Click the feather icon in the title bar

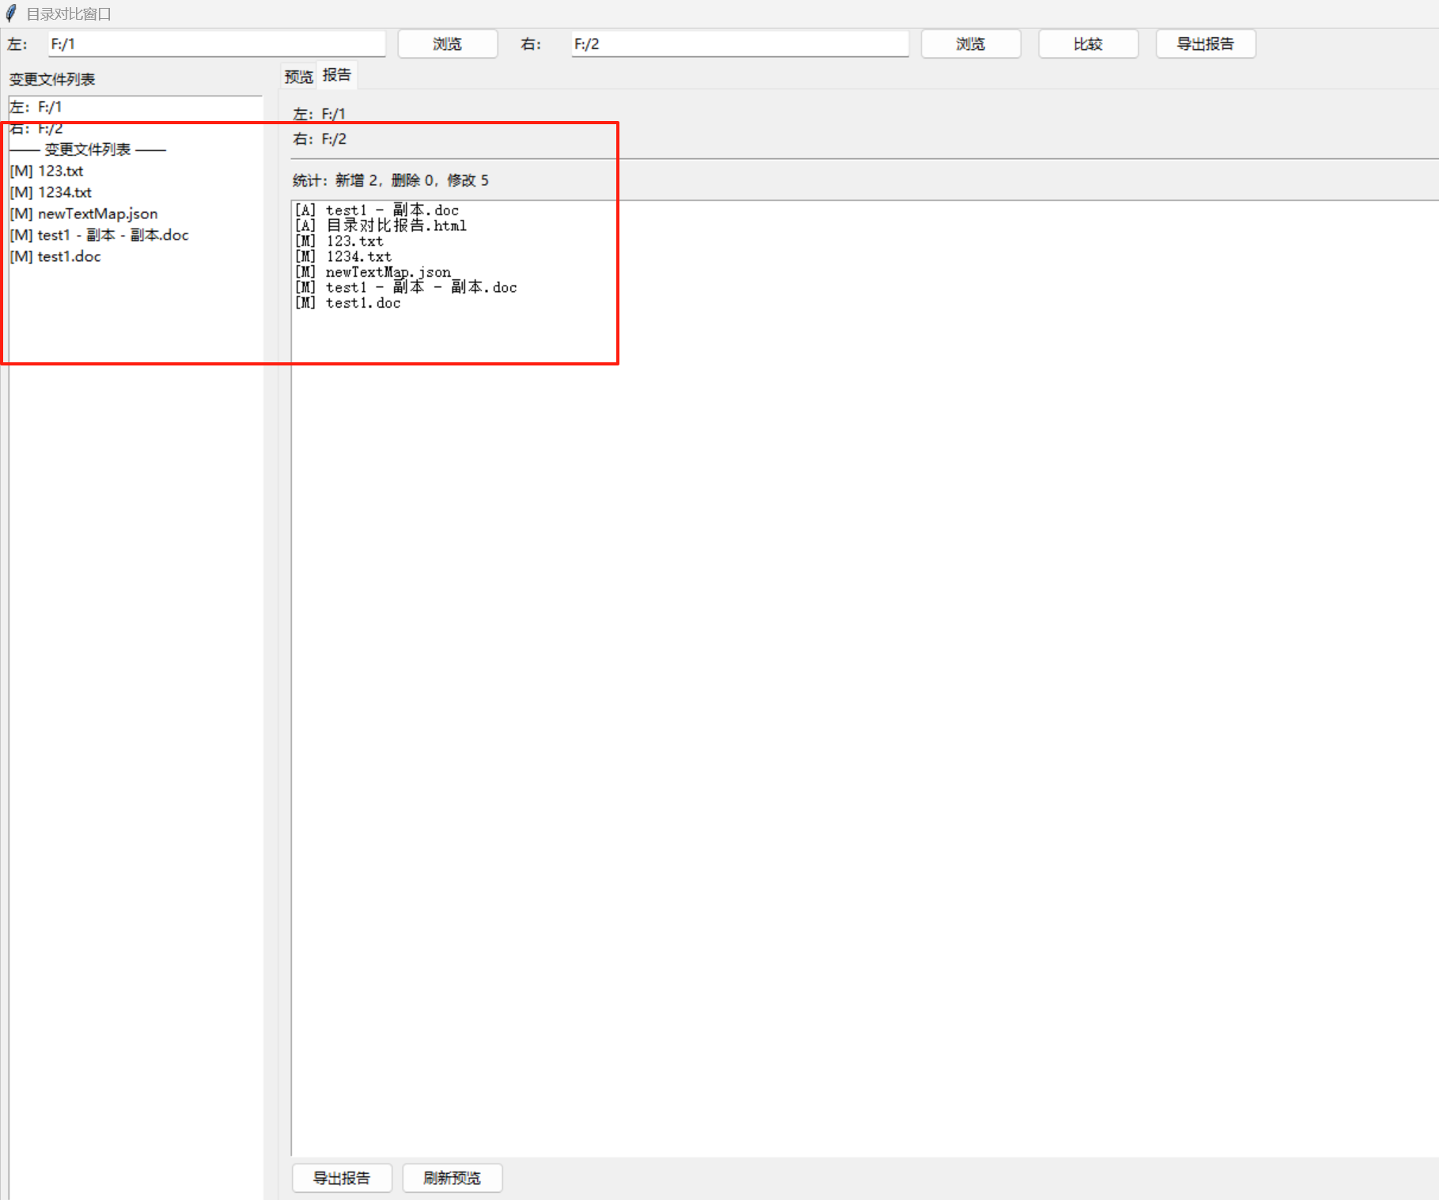(x=11, y=13)
